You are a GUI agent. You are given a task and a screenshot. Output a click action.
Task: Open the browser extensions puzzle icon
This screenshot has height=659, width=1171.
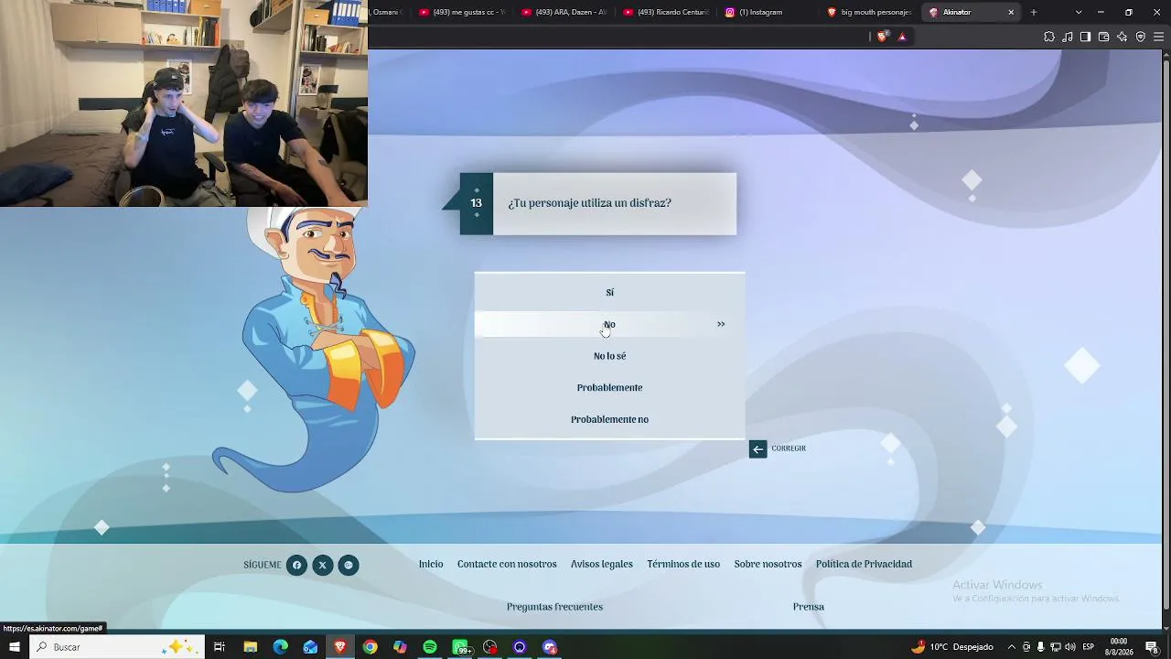(1049, 37)
